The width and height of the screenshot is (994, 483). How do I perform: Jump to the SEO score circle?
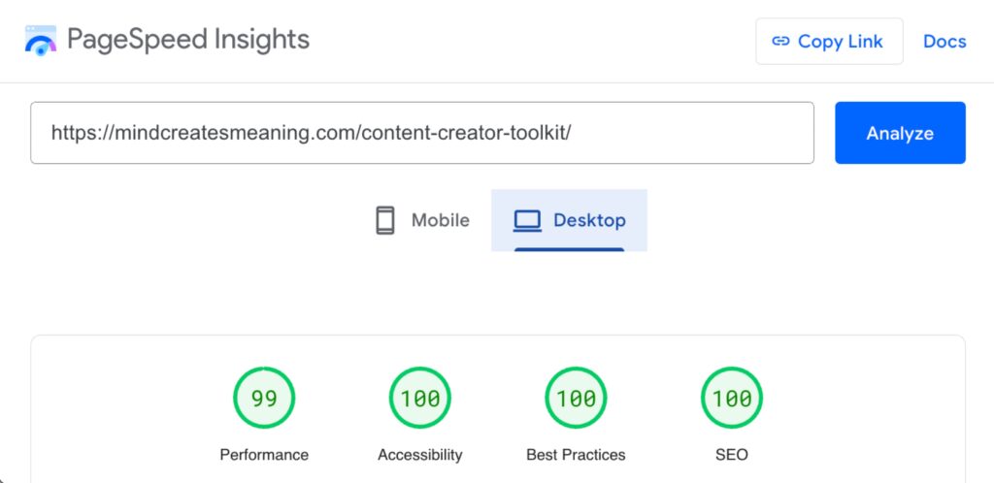pos(732,399)
